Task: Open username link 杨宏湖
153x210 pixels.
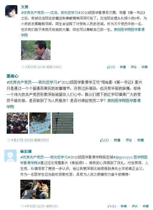Action: point(26,151)
